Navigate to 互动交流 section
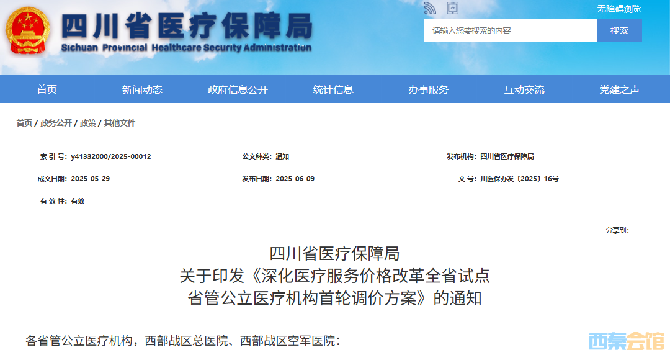Screen dimensions: 670x355 coord(524,89)
